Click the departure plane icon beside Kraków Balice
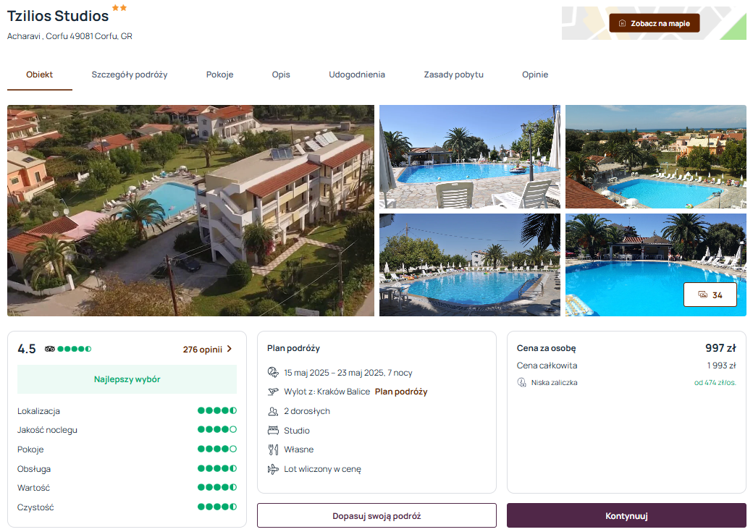 click(x=273, y=392)
